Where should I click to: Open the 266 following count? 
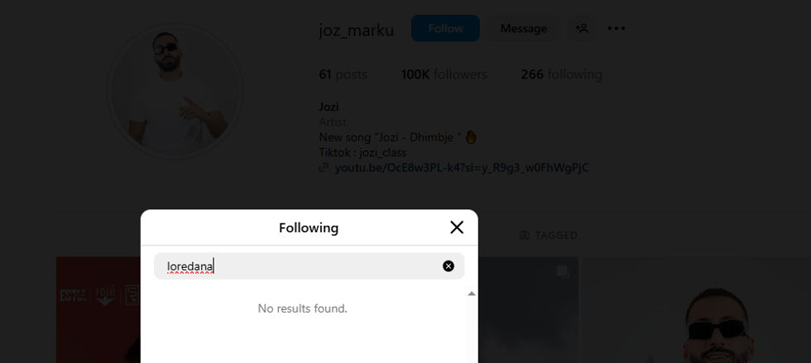[x=561, y=74]
